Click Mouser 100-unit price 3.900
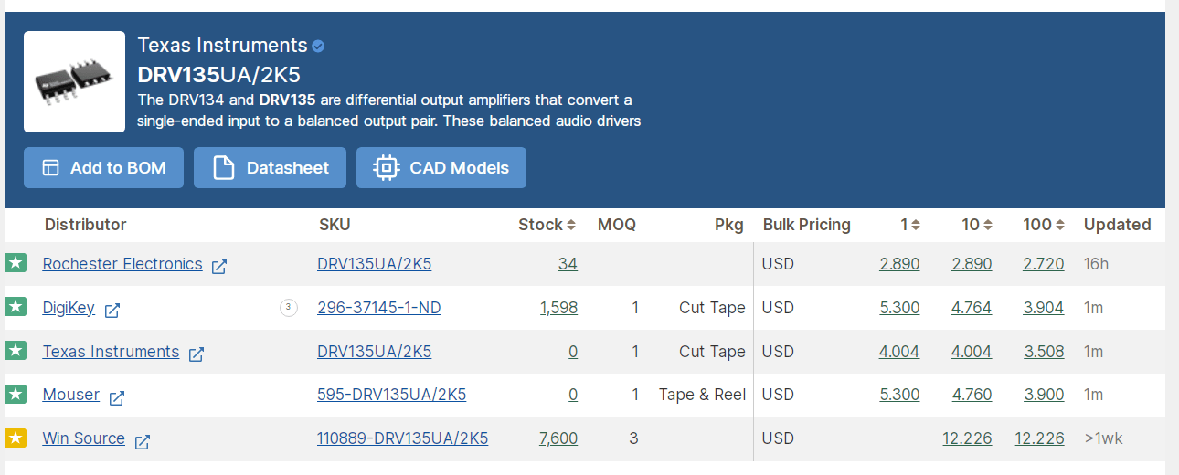Screen dimensions: 1179x475 pyautogui.click(x=1044, y=395)
